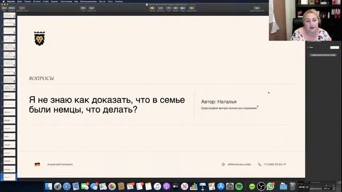This screenshot has width=342, height=192.
Task: Open the Shape insert icon
Action: coord(176,8)
